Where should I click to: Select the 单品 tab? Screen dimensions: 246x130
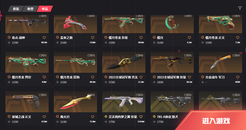[x=45, y=9]
